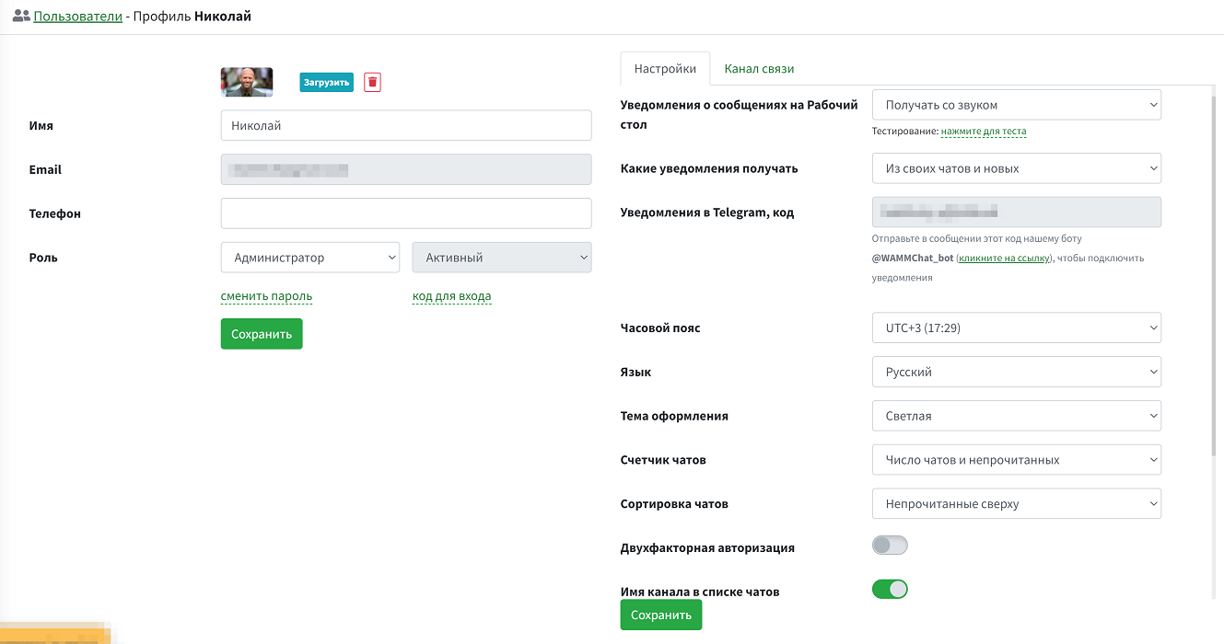This screenshot has width=1224, height=644.
Task: Open the status dropdown showing Активный
Action: (x=502, y=258)
